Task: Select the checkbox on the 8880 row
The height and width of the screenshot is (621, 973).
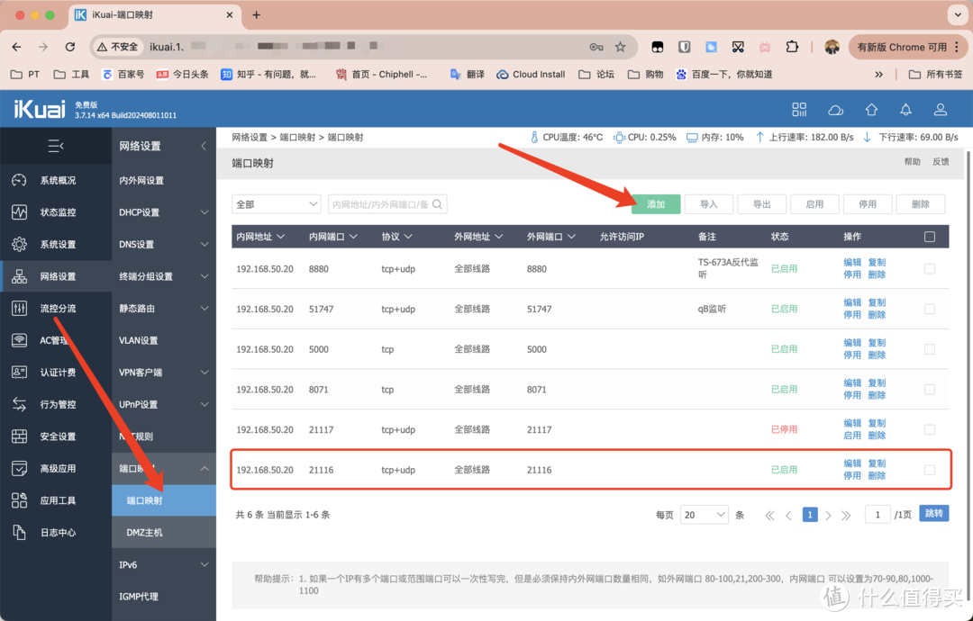Action: point(929,268)
